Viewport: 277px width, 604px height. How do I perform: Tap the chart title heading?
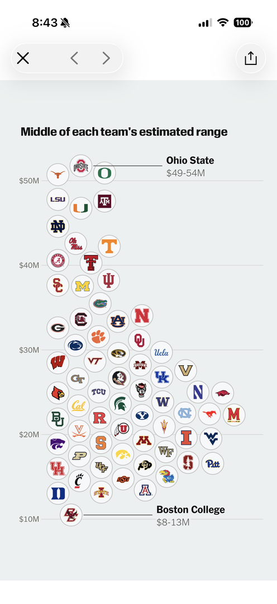point(124,132)
